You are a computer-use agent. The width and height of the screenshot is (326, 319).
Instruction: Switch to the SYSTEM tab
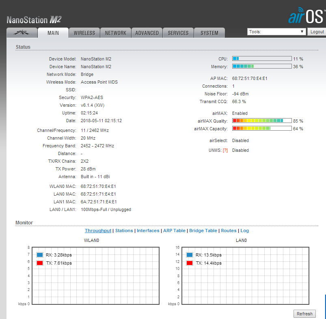[x=209, y=33]
